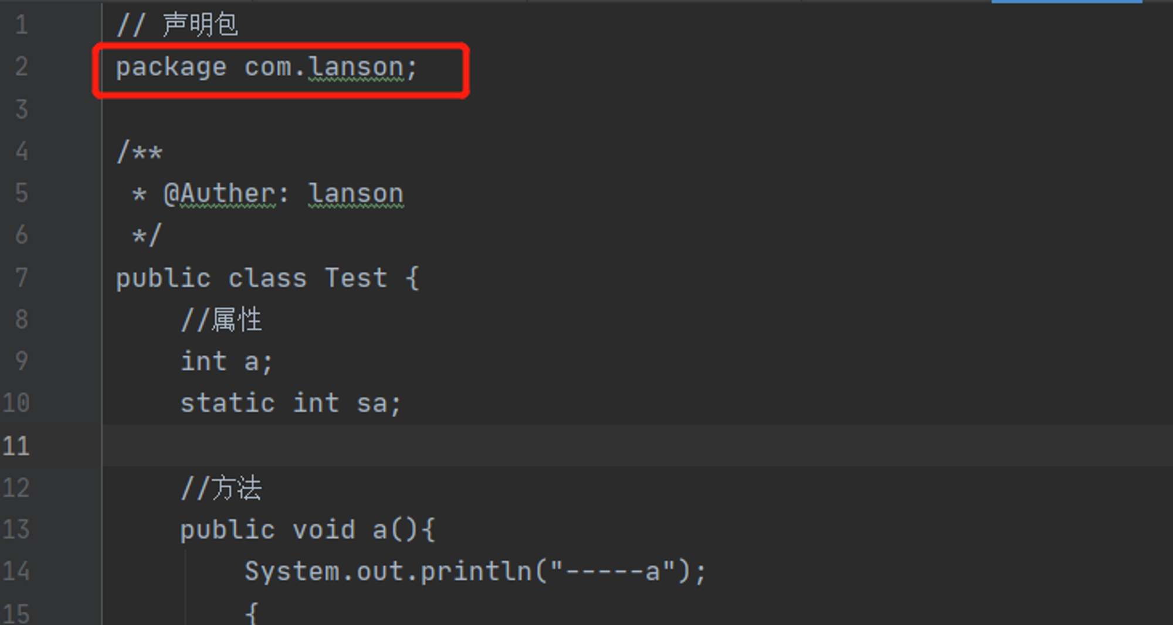Click the '// 声明包' comment on line 1

click(177, 25)
